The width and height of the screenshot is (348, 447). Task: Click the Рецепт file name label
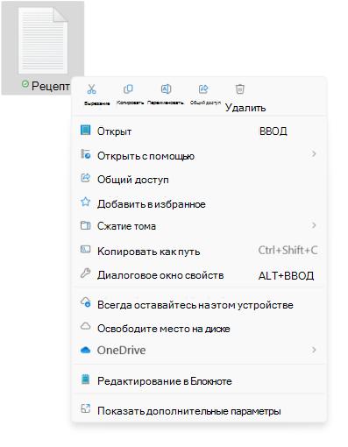(51, 86)
